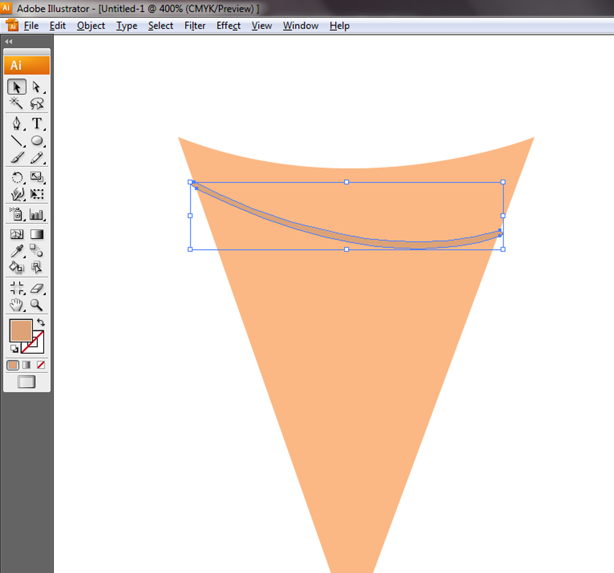Click the top-center bounding box handle
The height and width of the screenshot is (573, 614).
coord(346,182)
